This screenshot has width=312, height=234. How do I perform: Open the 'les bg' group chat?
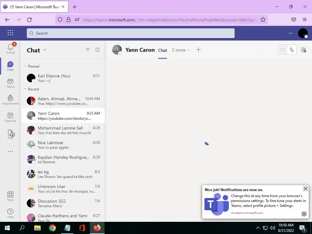click(x=63, y=174)
